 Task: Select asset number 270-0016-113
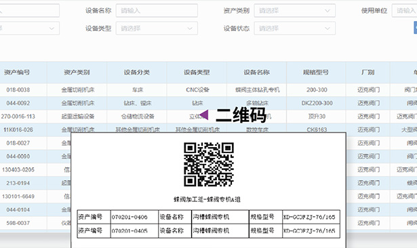[x=18, y=117]
